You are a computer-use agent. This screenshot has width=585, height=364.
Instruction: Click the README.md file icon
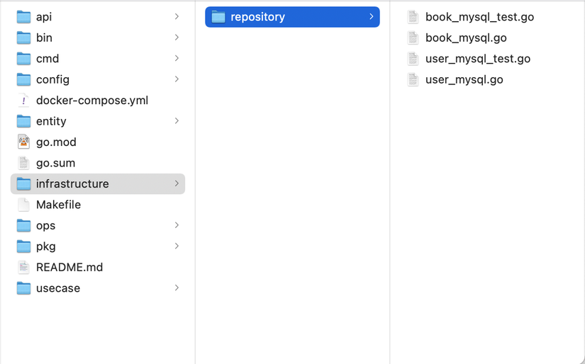point(23,268)
